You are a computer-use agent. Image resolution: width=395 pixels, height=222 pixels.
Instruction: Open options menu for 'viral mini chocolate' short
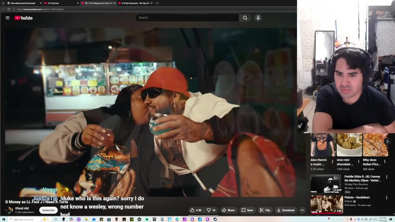[x=359, y=162]
